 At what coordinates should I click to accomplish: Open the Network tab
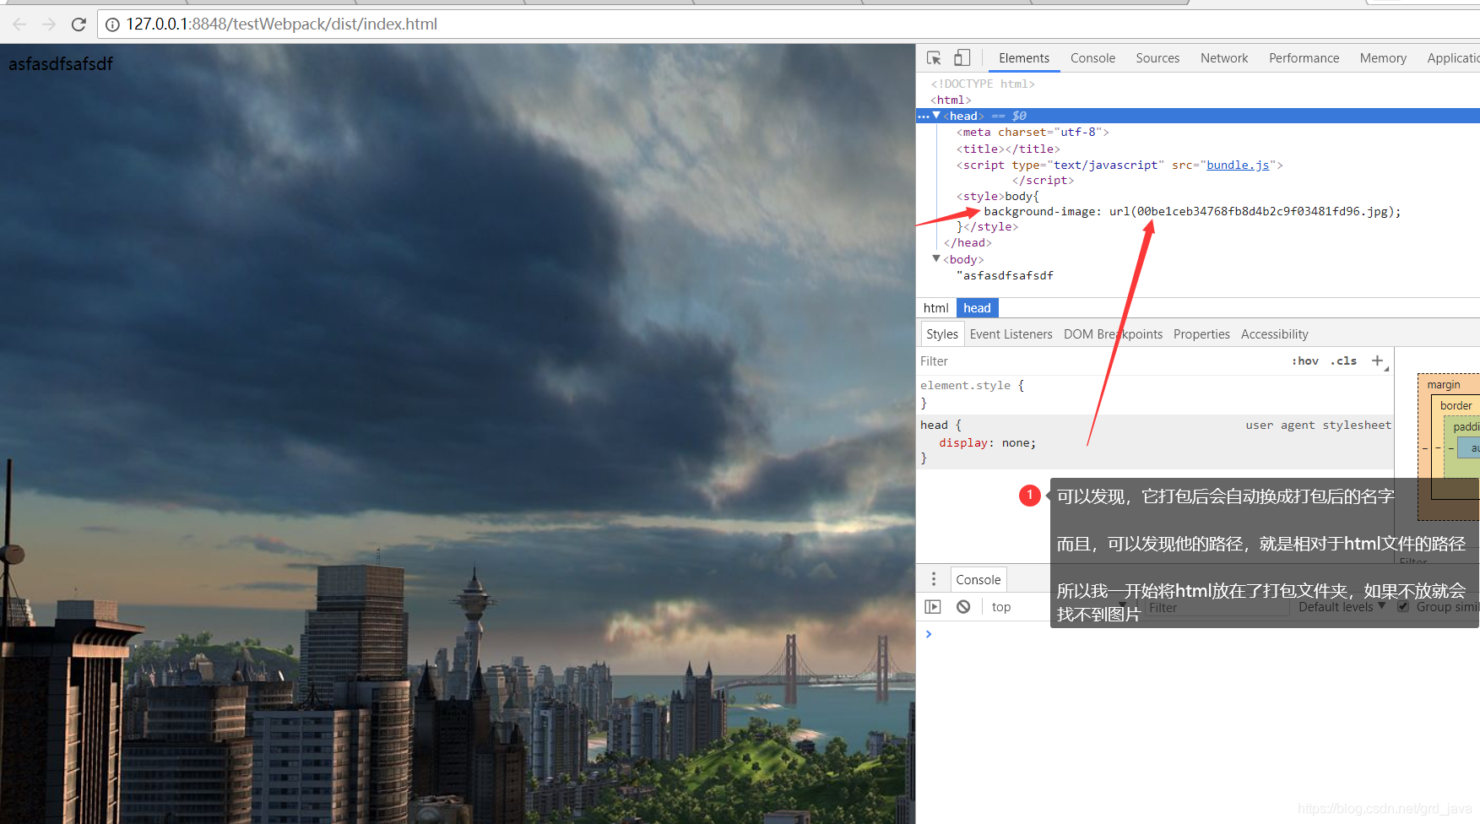(1224, 58)
